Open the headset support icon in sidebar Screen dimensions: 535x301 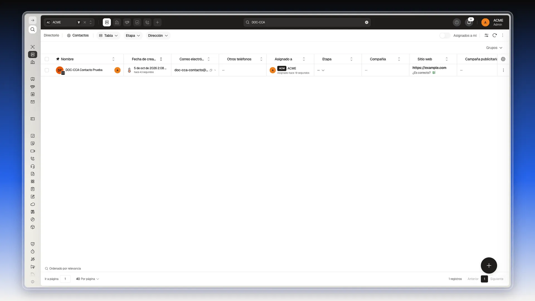click(33, 166)
